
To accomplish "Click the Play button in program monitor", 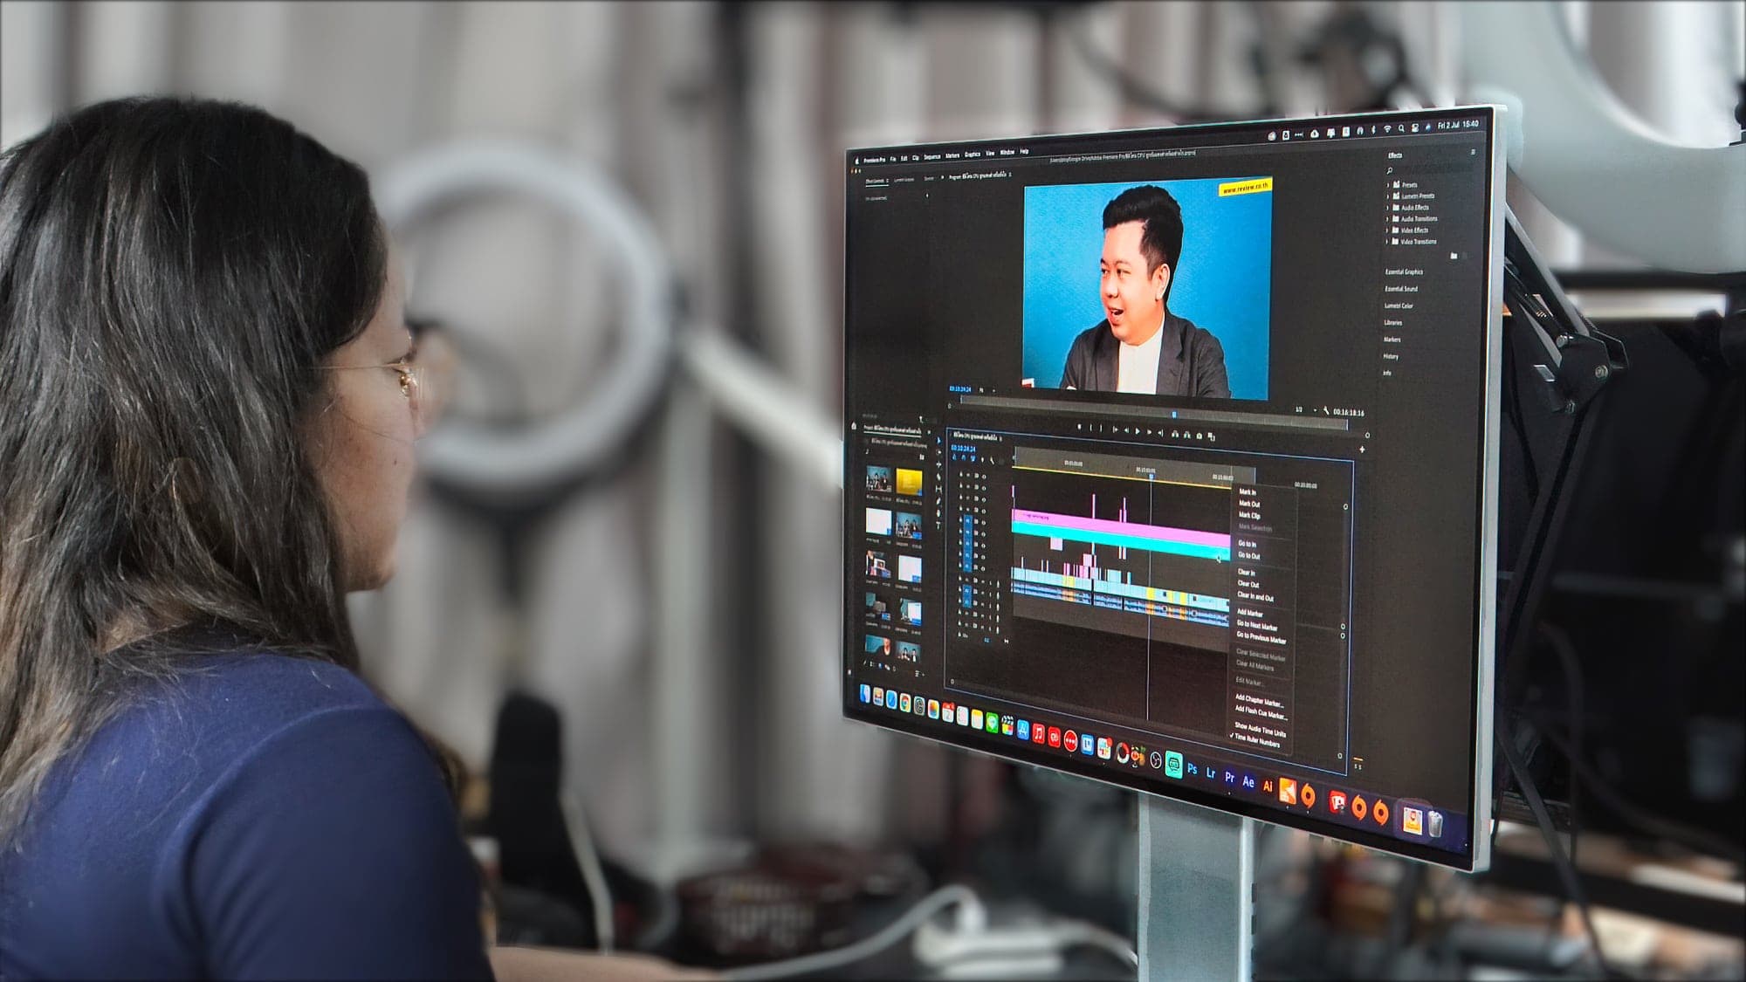I will pyautogui.click(x=1137, y=430).
